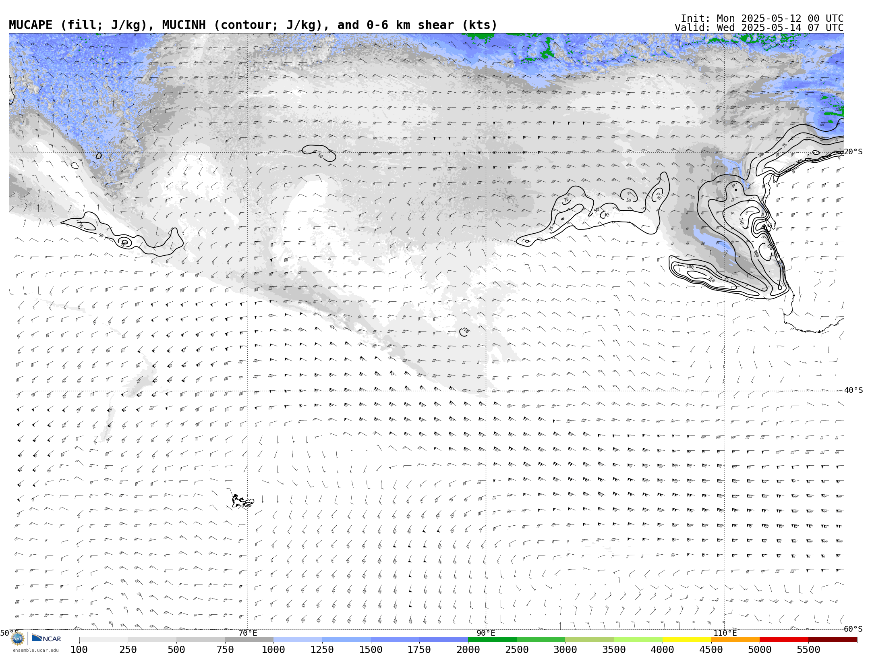The image size is (870, 655).
Task: Click the 20°S latitude label
Action: pyautogui.click(x=853, y=152)
